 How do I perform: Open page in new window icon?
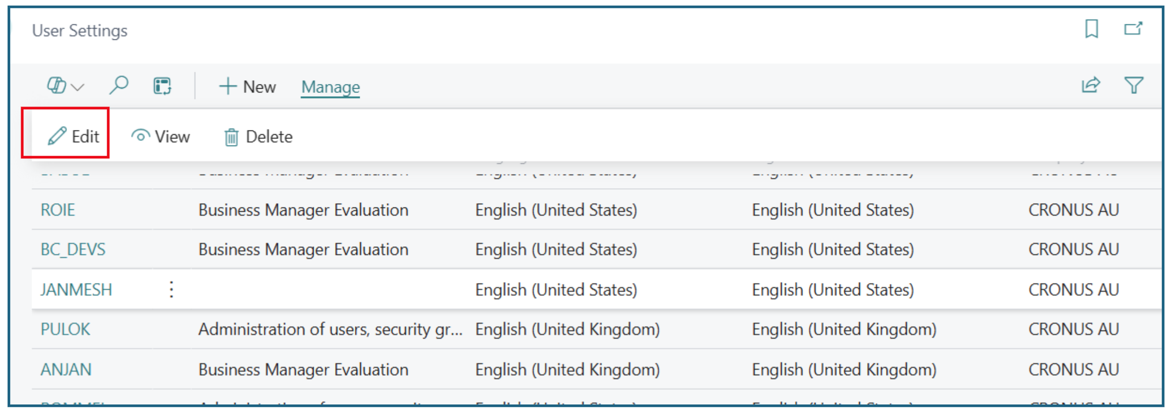tap(1133, 29)
